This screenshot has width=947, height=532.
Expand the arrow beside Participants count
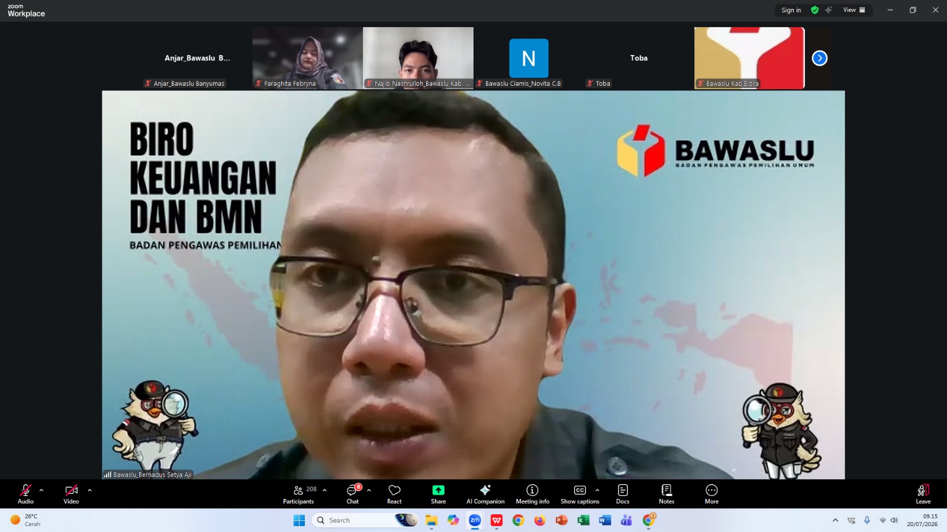tap(324, 490)
